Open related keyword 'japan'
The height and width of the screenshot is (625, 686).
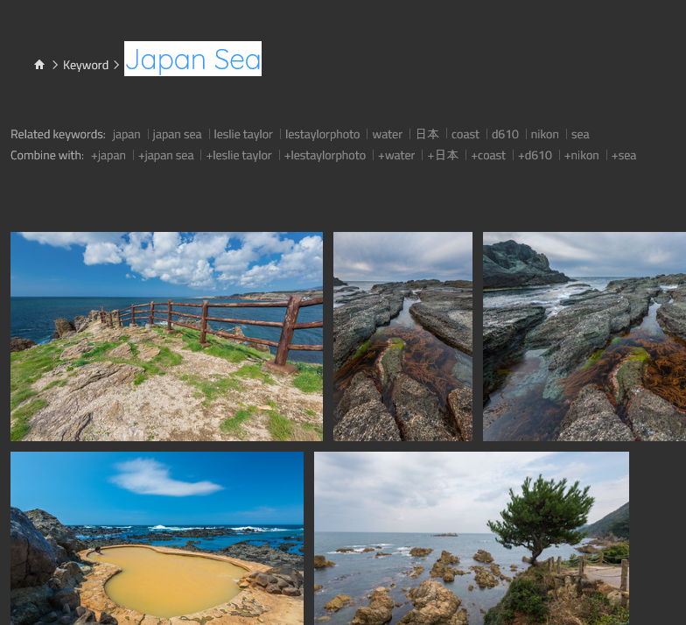[126, 135]
